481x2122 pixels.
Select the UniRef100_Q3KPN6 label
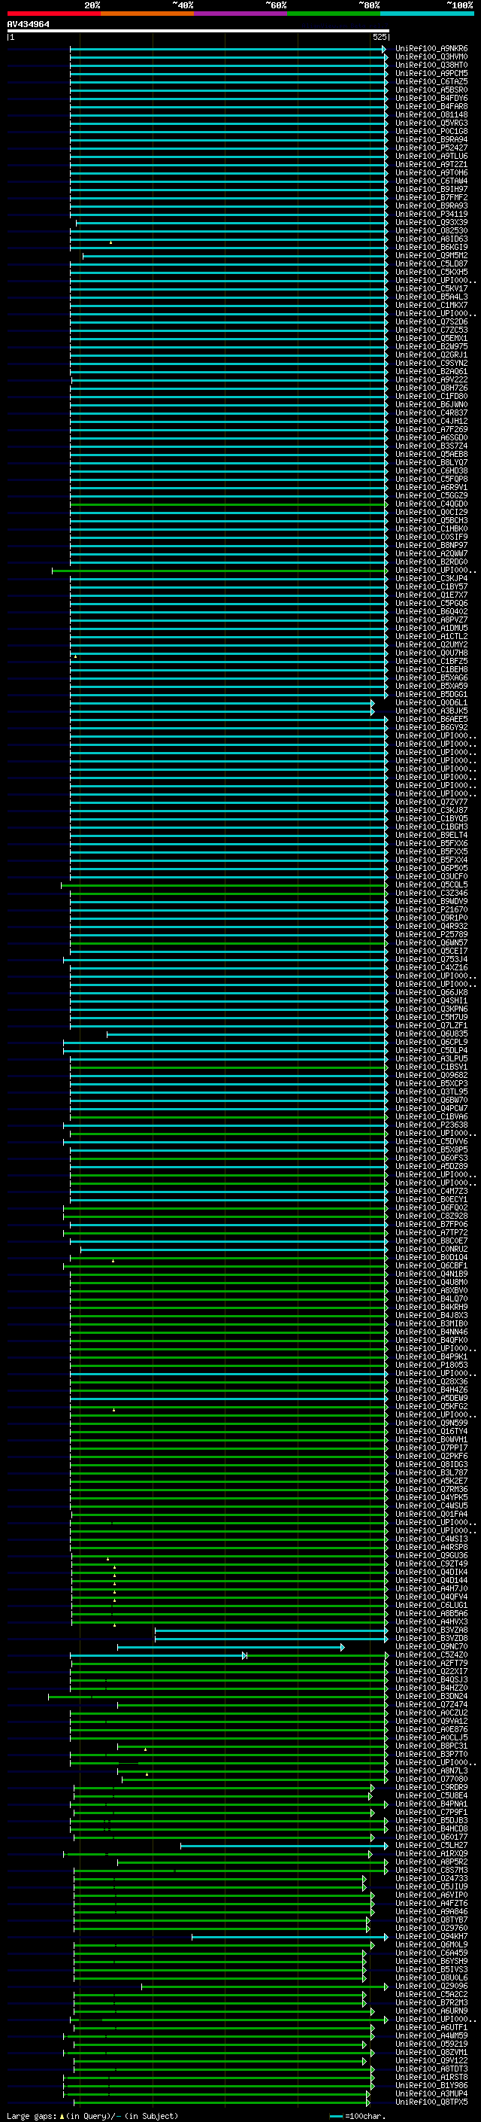(431, 1008)
